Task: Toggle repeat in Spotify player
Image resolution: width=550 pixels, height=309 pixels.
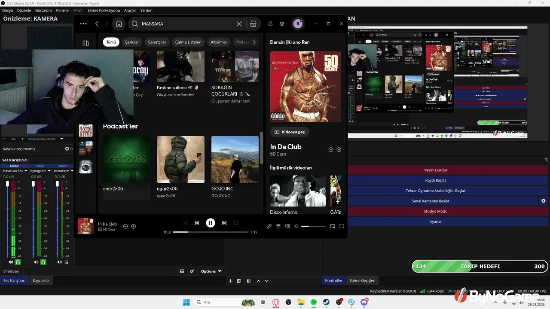Action: tap(235, 223)
